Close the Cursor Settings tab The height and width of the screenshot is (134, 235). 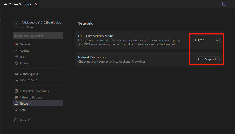[36, 4]
